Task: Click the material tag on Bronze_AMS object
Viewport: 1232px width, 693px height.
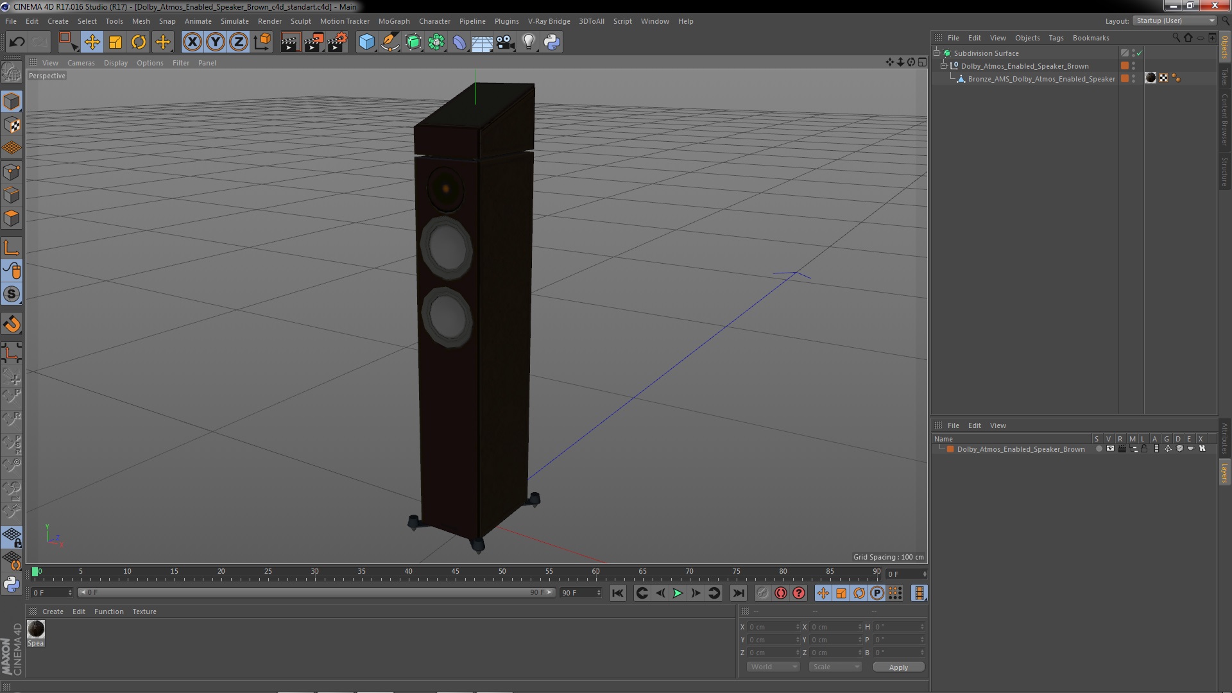Action: coord(1151,78)
